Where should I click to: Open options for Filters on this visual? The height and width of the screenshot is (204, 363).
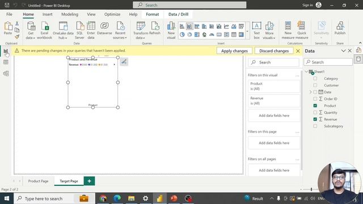point(297,75)
